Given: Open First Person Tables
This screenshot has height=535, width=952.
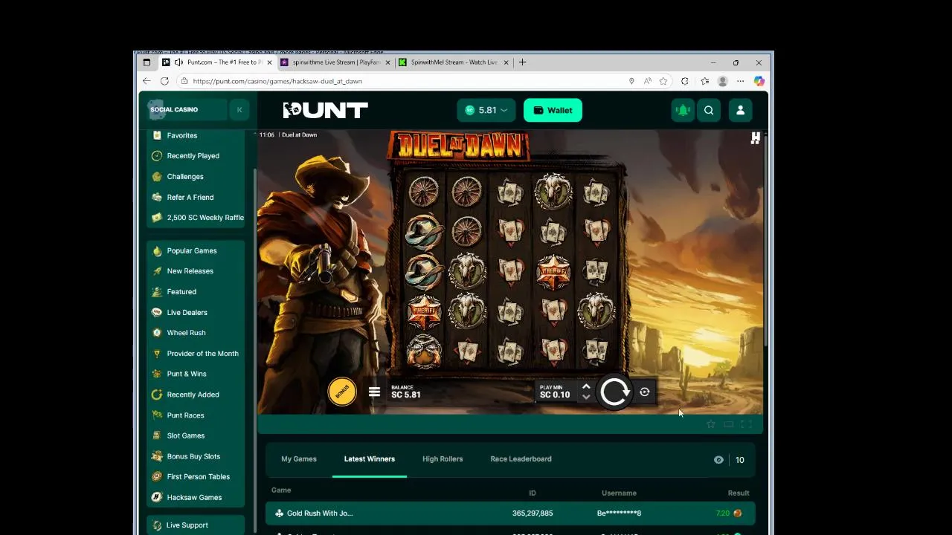Looking at the screenshot, I should [198, 477].
